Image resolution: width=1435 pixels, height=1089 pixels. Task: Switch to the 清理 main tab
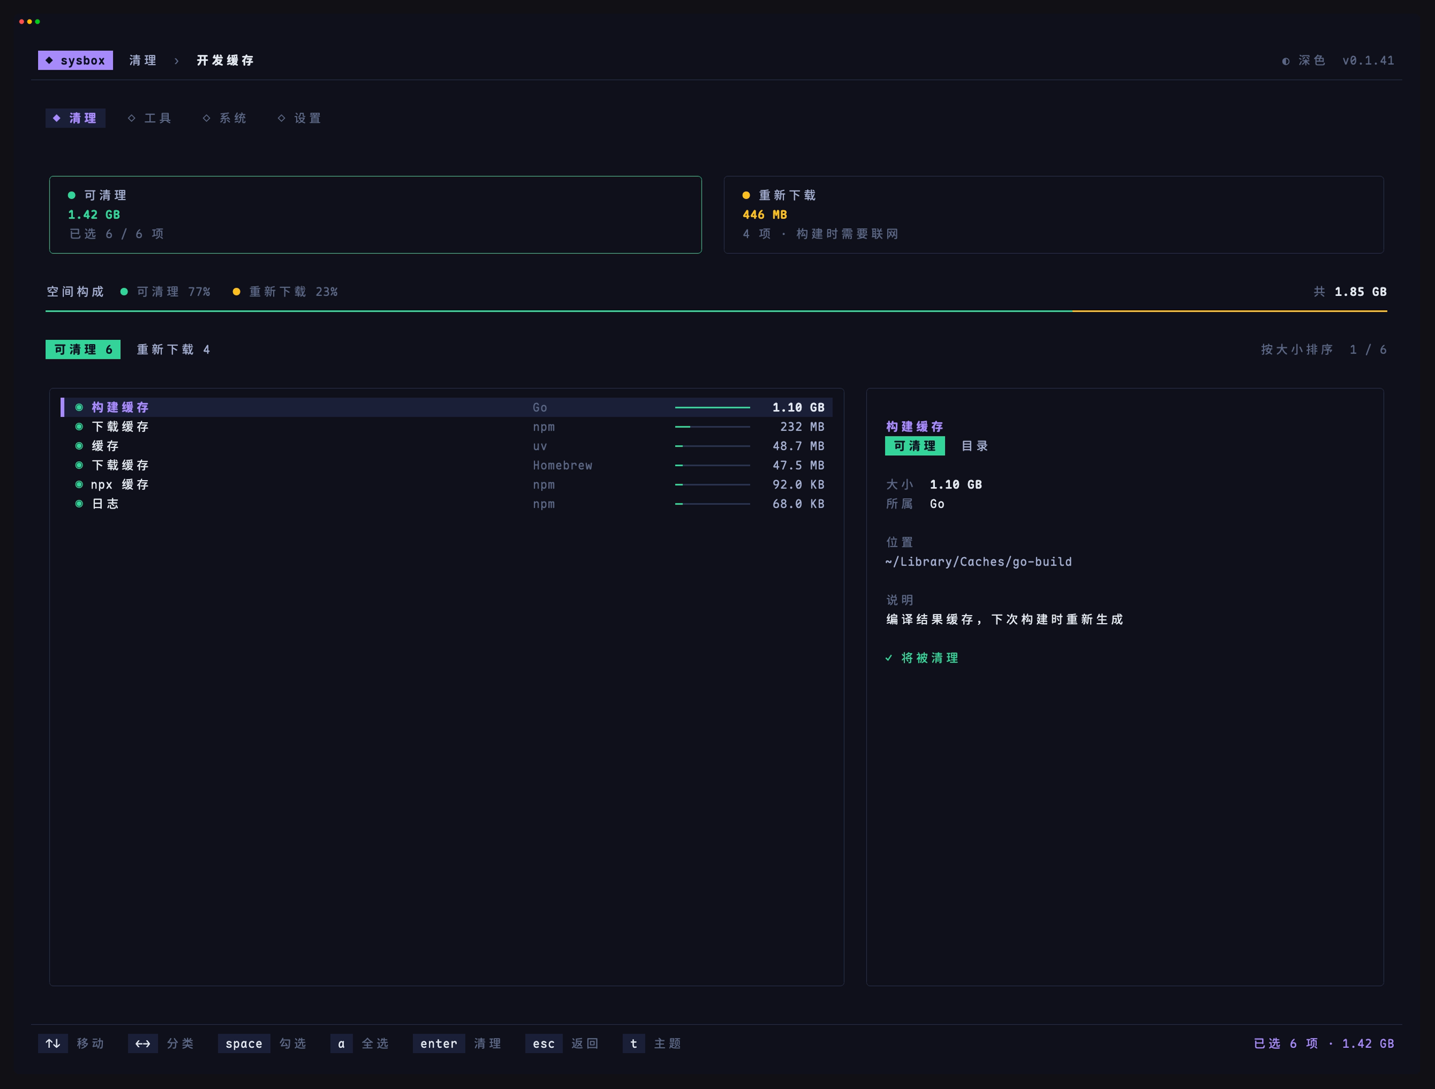(x=75, y=118)
